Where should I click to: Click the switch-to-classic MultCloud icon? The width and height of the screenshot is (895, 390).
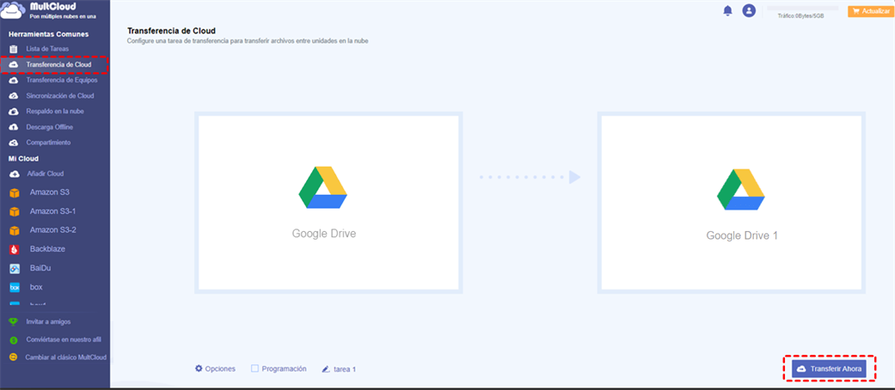coord(14,357)
